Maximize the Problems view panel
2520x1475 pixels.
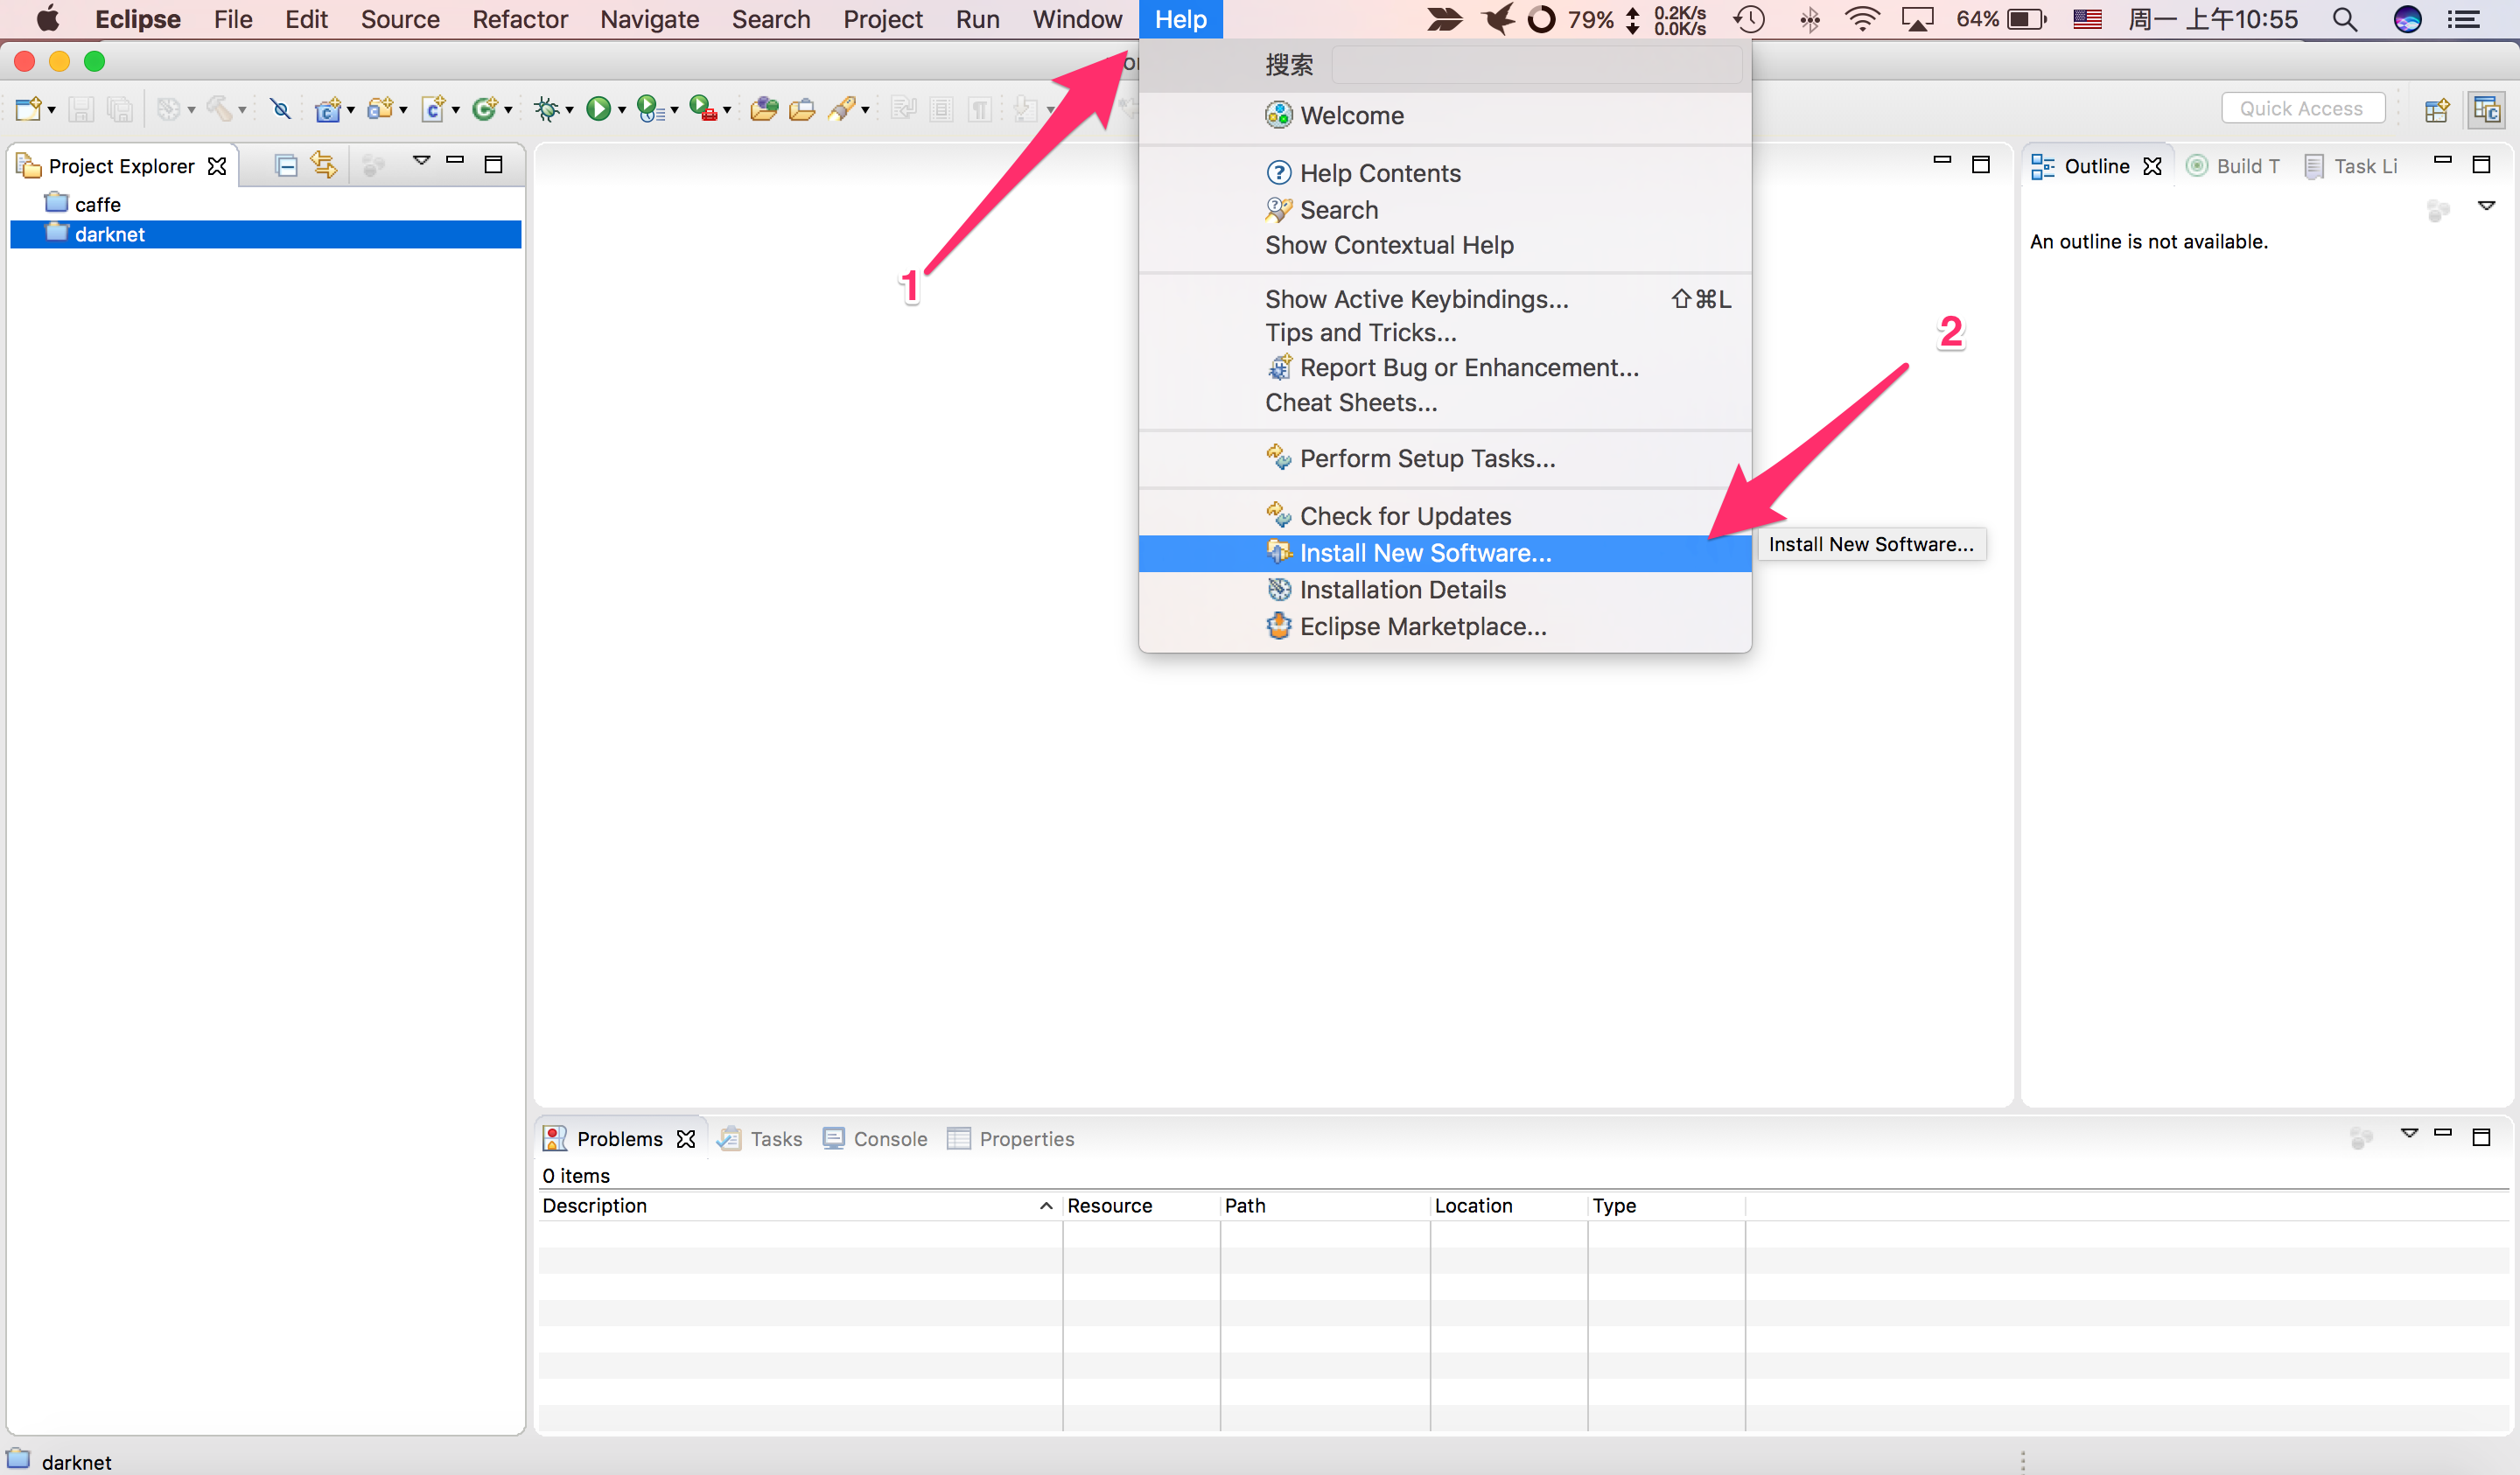[2481, 1137]
